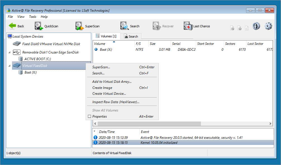Click the Boot (X:) volume icon in tree
The width and height of the screenshot is (281, 165).
21,72
